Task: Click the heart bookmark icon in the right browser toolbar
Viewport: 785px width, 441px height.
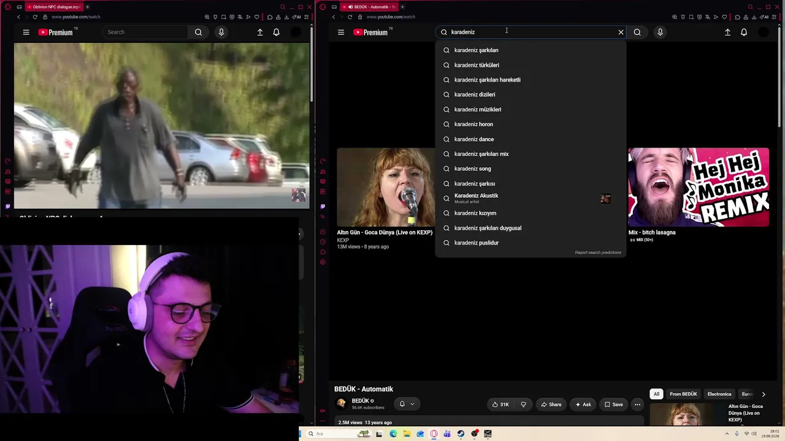Action: tap(724, 17)
